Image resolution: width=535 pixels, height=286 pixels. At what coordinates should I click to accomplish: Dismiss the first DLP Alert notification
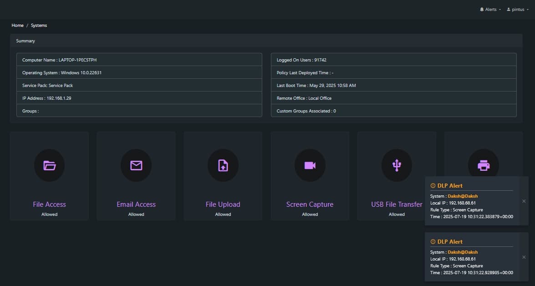click(524, 201)
